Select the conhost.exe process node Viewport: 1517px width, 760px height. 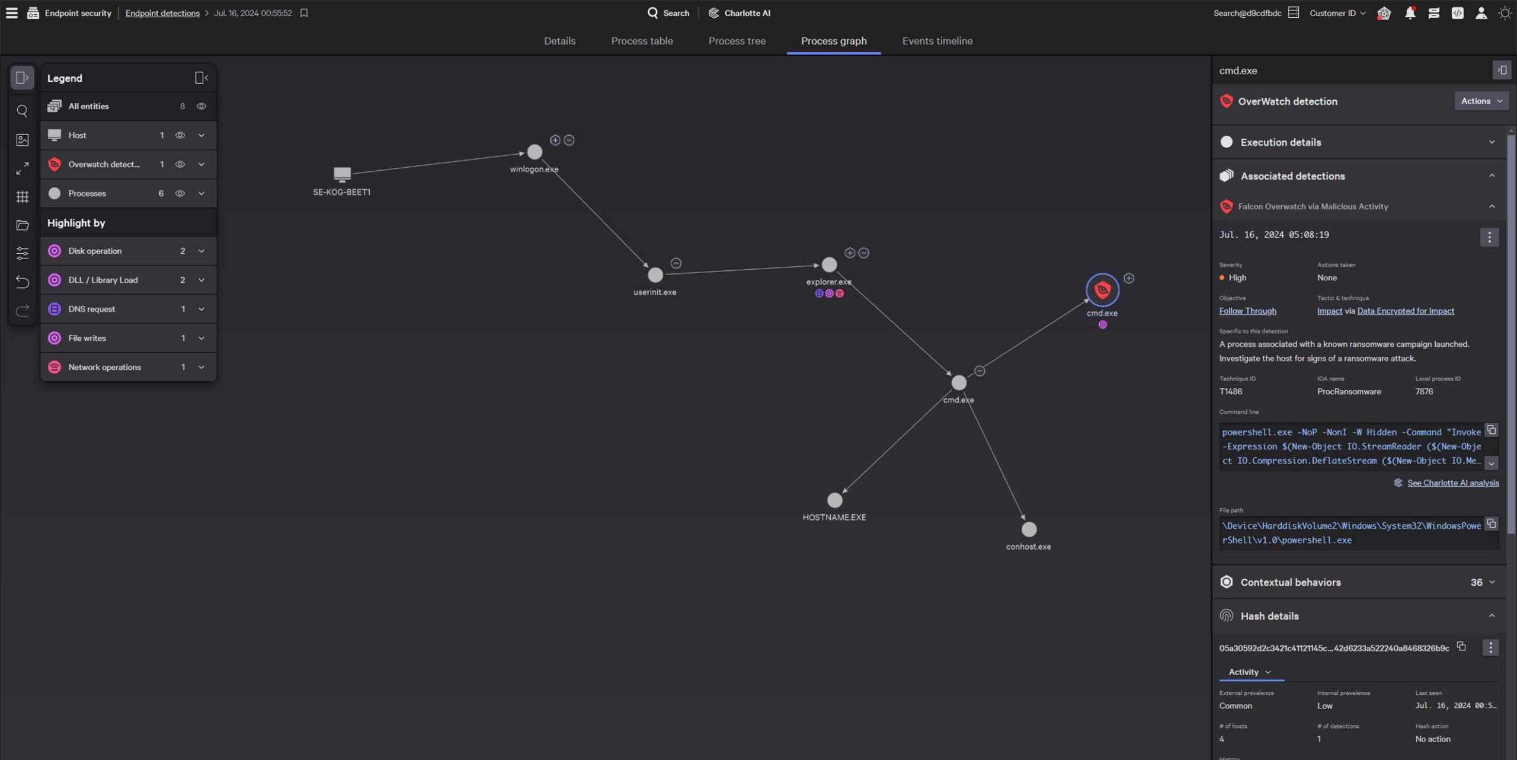pyautogui.click(x=1029, y=529)
